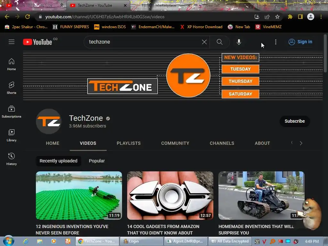Share this page using share icon
328x246 pixels.
coord(267,17)
